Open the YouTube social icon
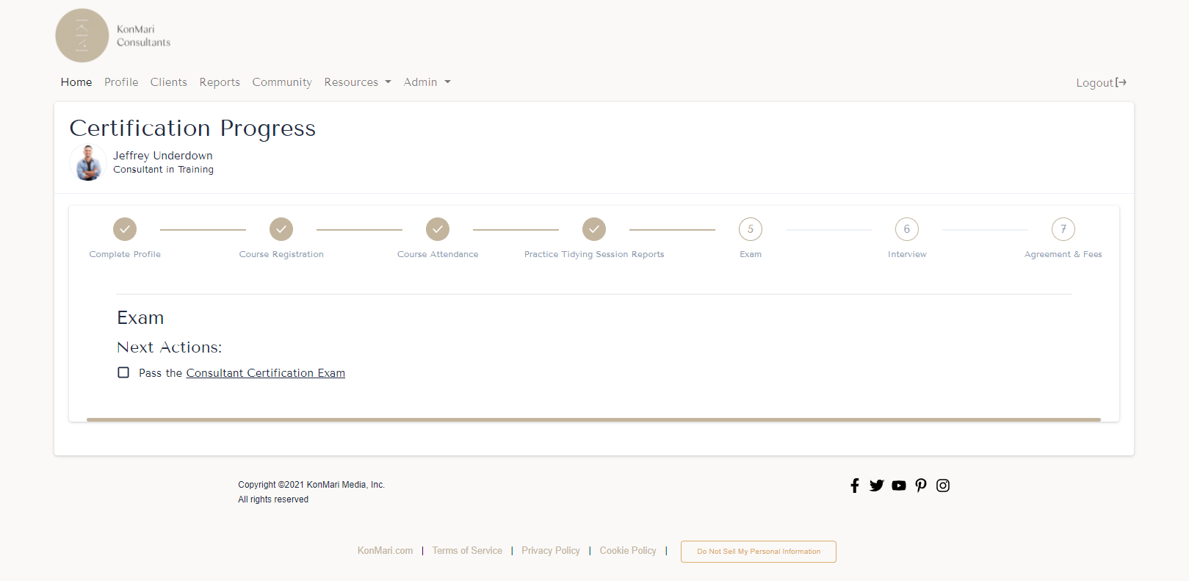The height and width of the screenshot is (581, 1189). click(x=899, y=486)
